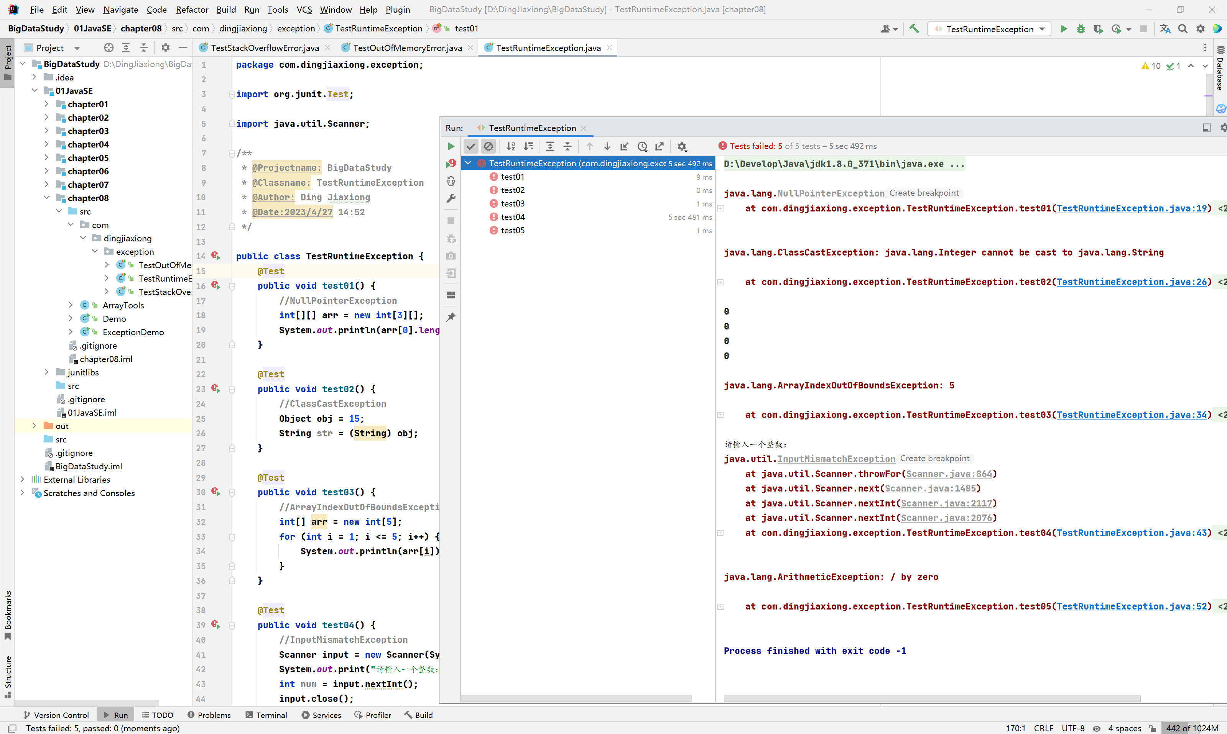Hide the Project panel
Viewport: 1227px width, 734px height.
[183, 48]
